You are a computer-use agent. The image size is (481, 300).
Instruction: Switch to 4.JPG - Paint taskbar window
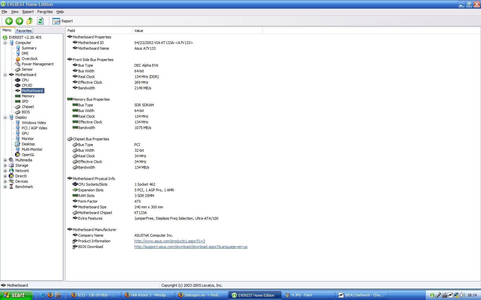[x=308, y=295]
